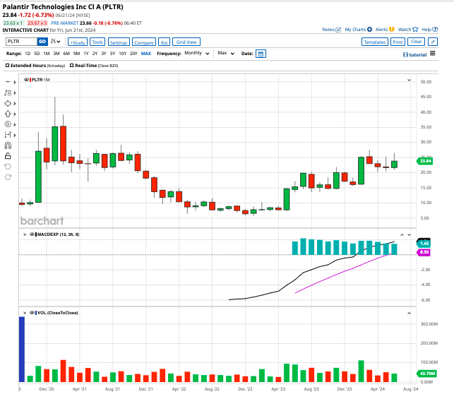Click the Templates button
The image size is (454, 399).
pyautogui.click(x=375, y=42)
